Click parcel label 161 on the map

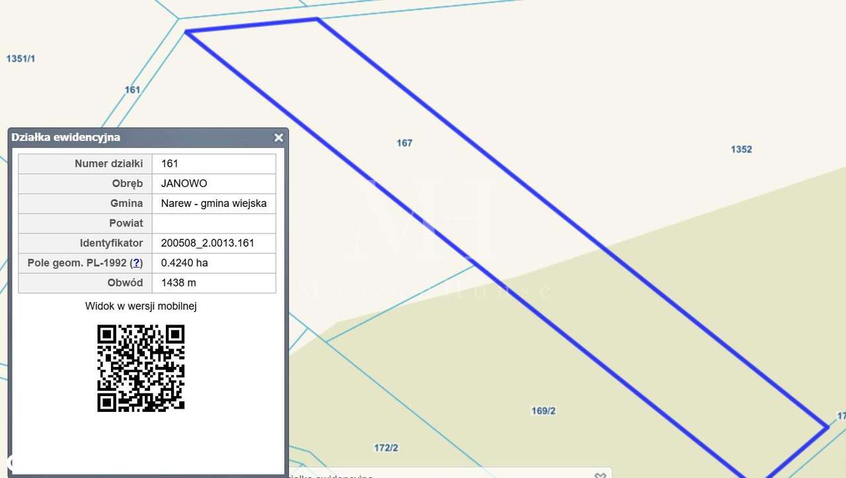[132, 89]
